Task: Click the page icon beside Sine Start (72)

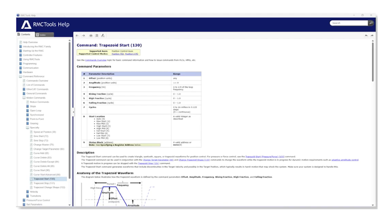Action: click(x=31, y=136)
